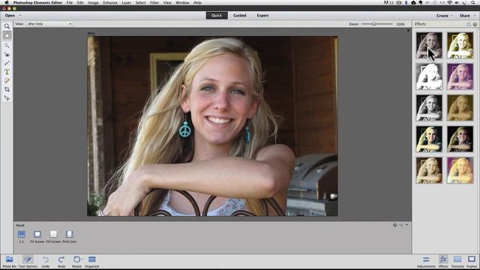
Task: Open the File menu
Action: [x=70, y=2]
